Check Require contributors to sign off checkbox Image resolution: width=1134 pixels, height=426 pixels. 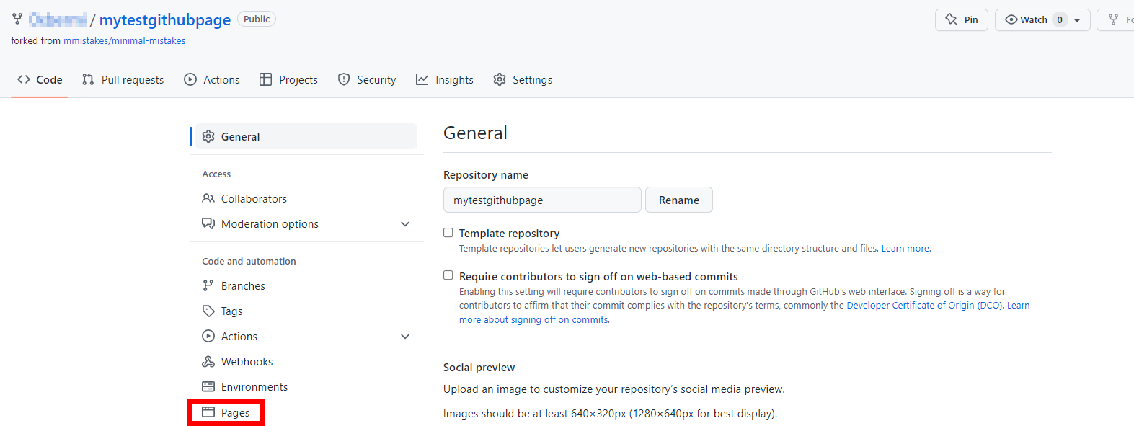(448, 275)
